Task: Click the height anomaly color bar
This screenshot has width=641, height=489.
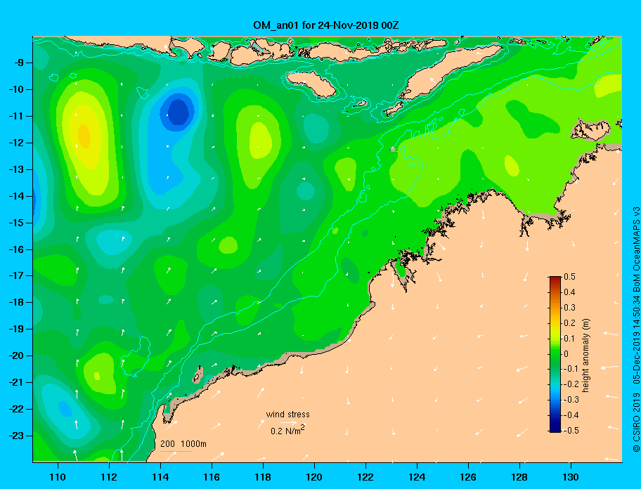Action: pos(555,354)
